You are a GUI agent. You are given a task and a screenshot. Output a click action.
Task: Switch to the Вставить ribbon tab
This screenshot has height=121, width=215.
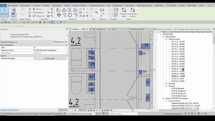coord(46,5)
